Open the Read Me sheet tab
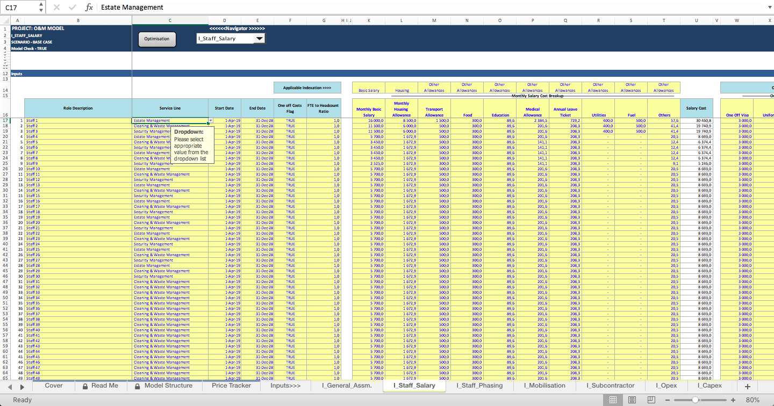The height and width of the screenshot is (406, 774). click(x=100, y=386)
